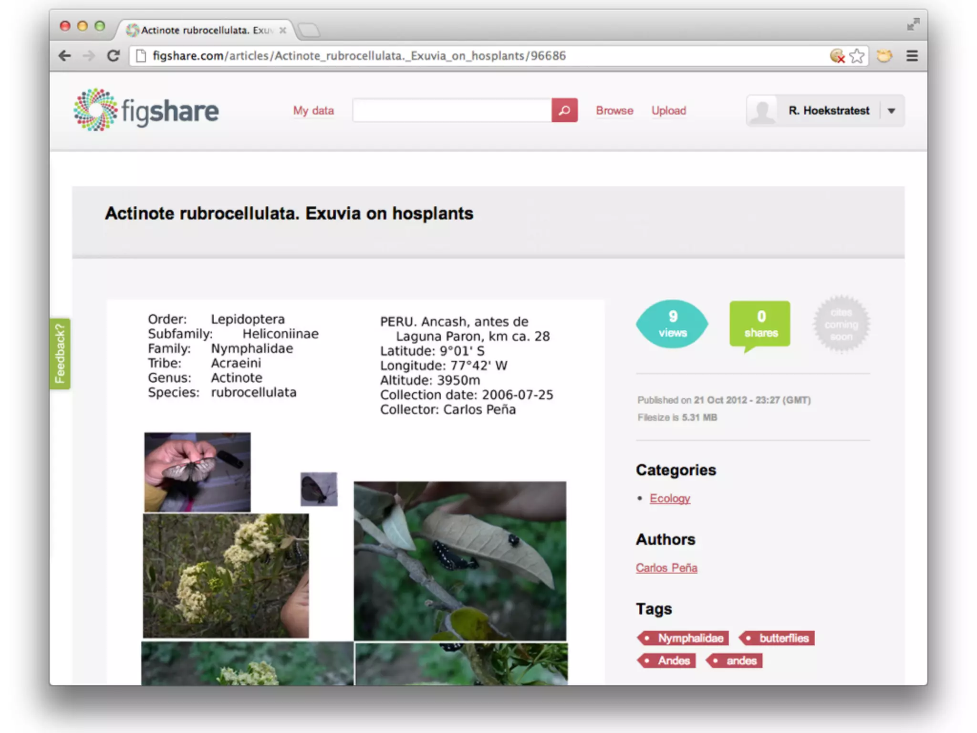Open author Carlos Peña's profile

click(x=666, y=568)
